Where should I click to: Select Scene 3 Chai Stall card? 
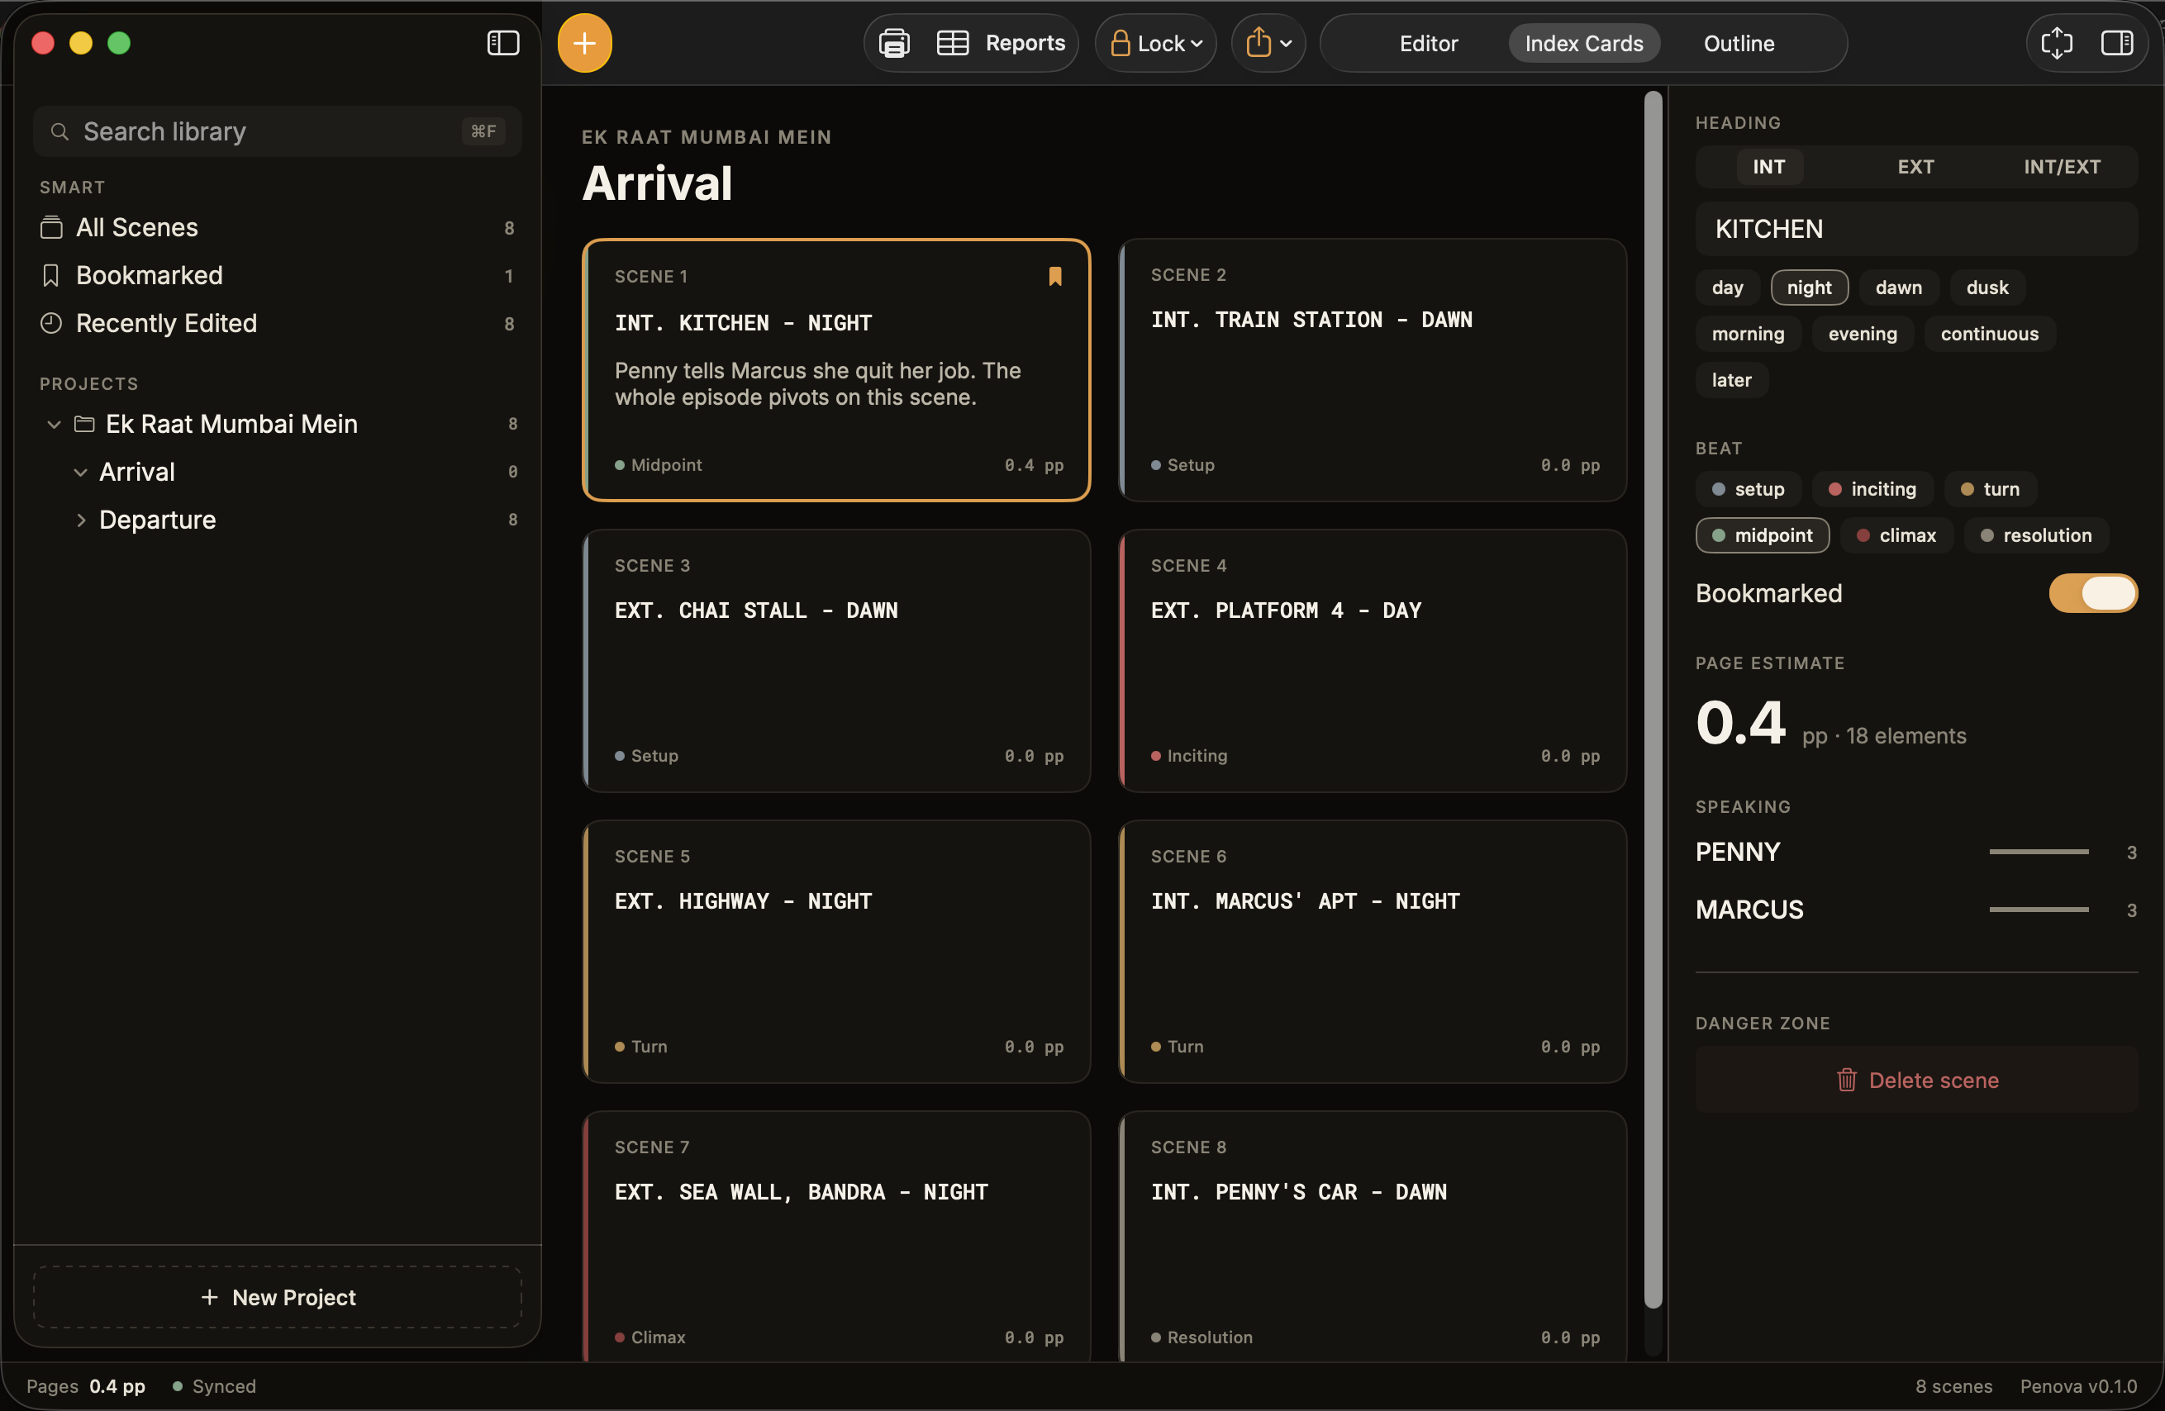[x=836, y=661]
